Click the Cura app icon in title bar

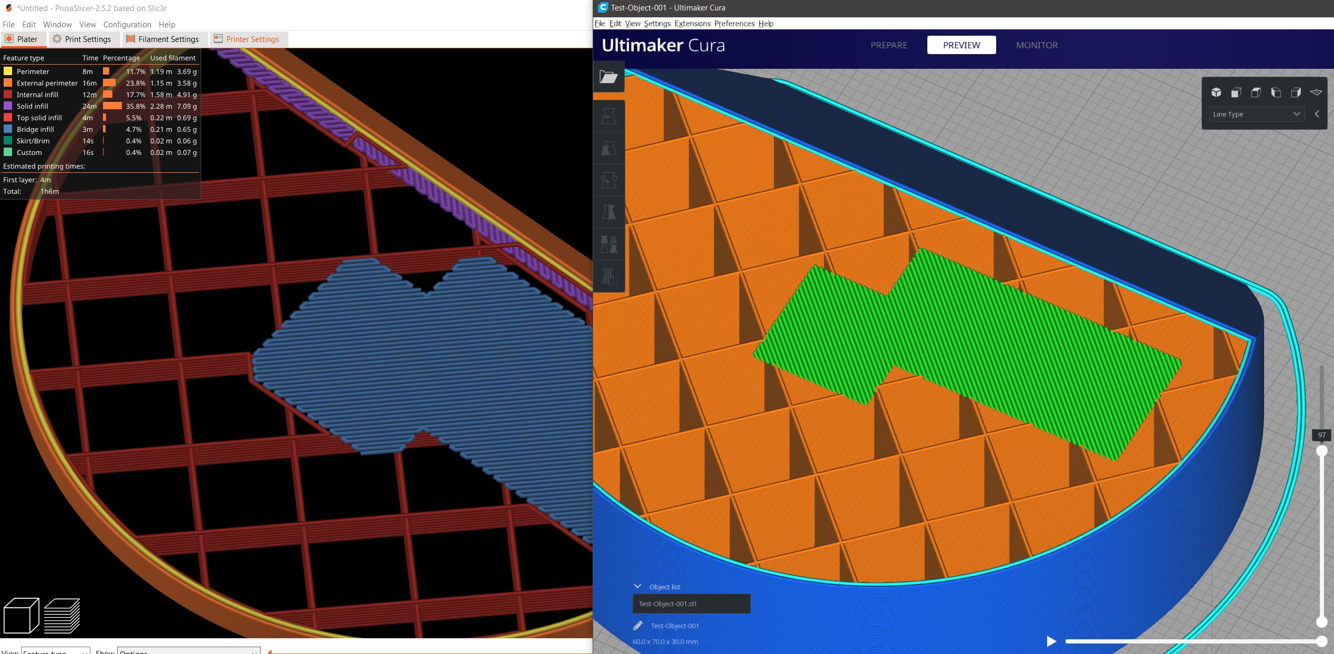click(603, 8)
